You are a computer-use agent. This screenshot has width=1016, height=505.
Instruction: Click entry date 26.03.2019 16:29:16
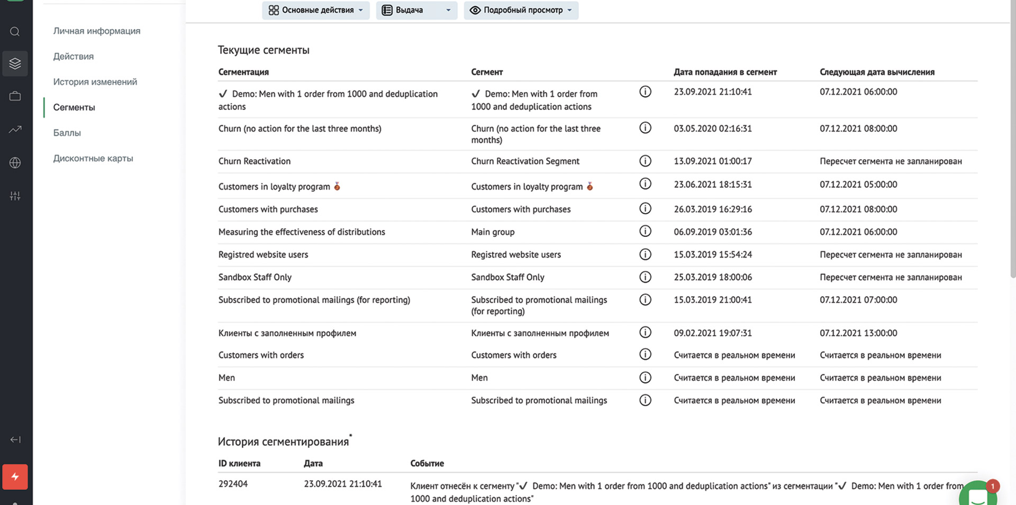[713, 209]
